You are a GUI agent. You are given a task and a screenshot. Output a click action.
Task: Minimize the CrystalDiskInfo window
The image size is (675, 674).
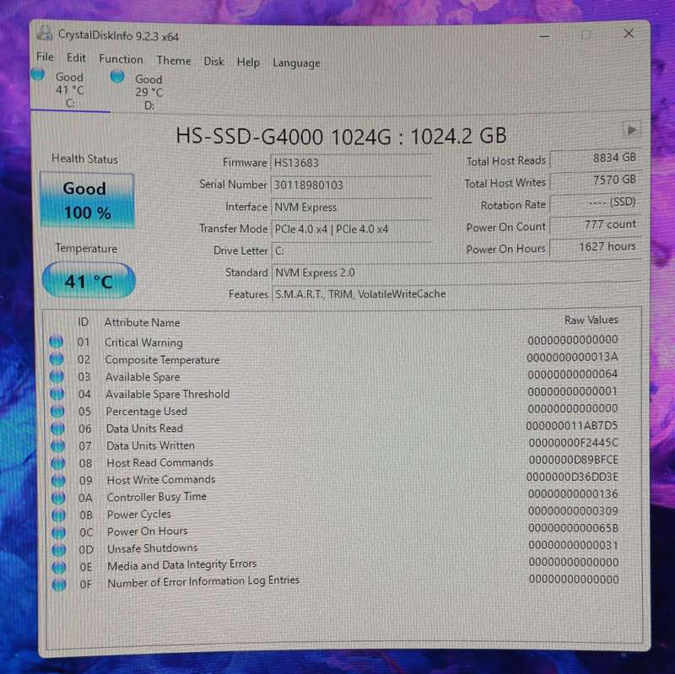(544, 36)
